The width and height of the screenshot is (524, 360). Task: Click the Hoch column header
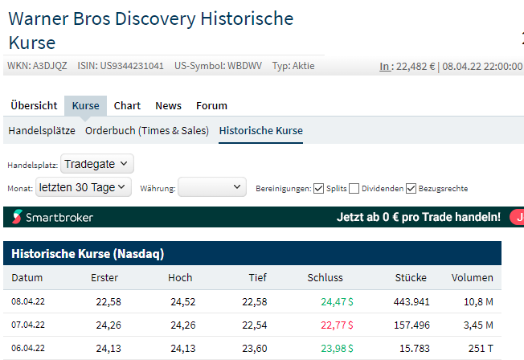(x=180, y=277)
